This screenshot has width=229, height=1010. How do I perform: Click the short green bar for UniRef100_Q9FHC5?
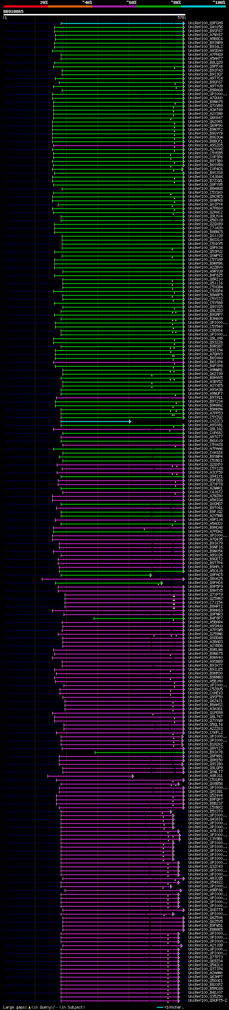tap(106, 575)
